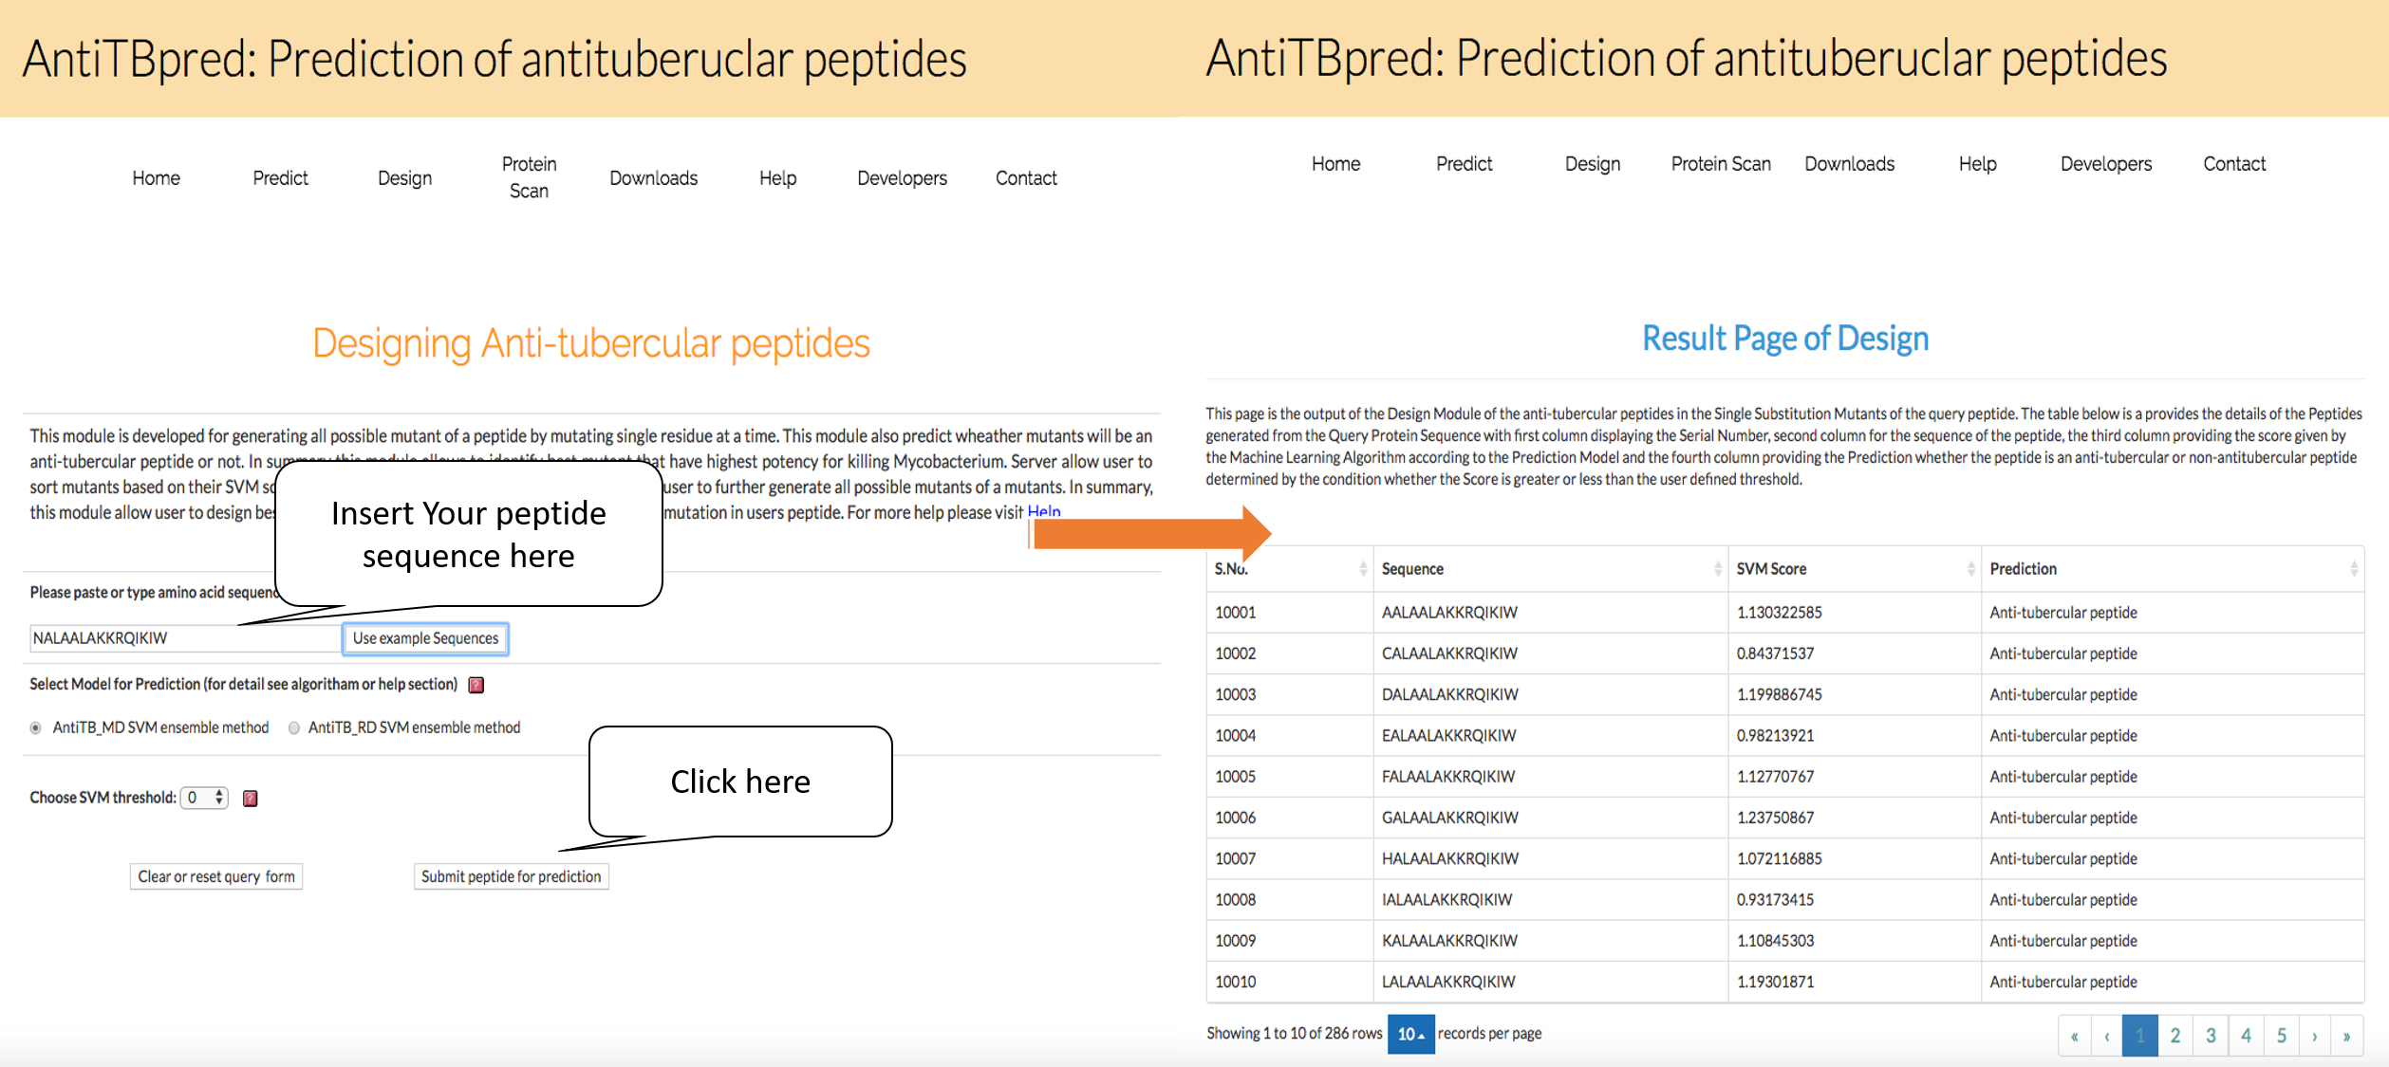Go to results page 3

[x=2211, y=1036]
